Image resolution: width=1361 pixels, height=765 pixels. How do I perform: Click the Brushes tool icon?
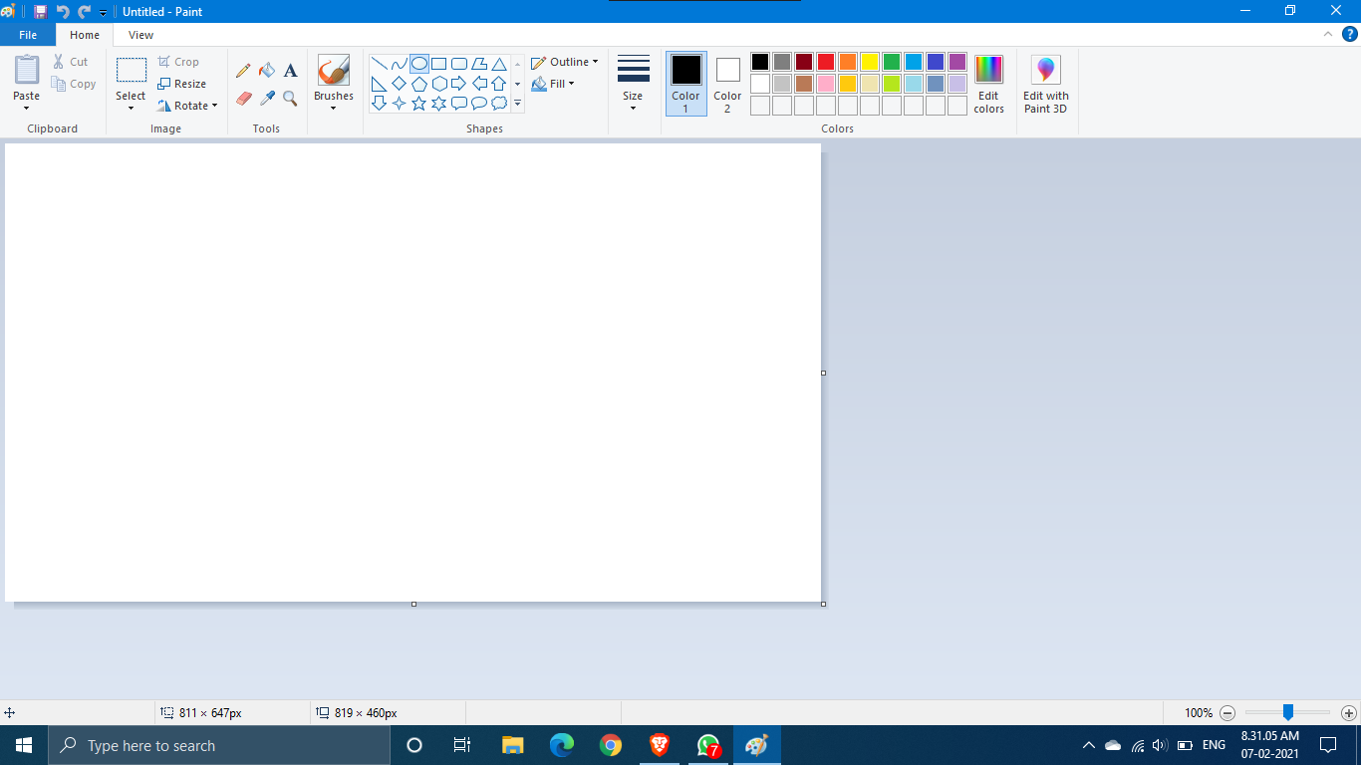pyautogui.click(x=334, y=70)
